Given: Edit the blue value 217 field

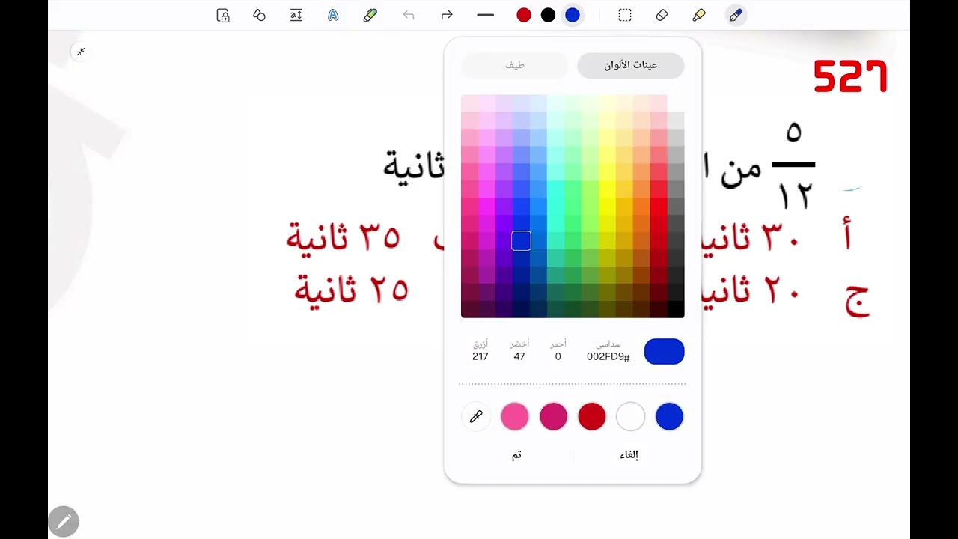Looking at the screenshot, I should click(480, 356).
